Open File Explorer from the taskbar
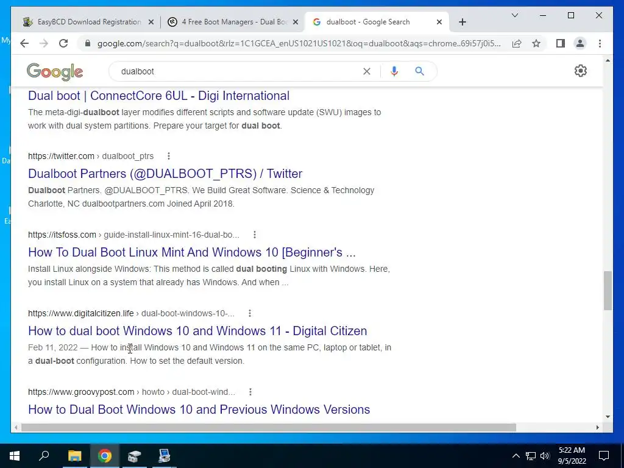The width and height of the screenshot is (624, 468). (74, 456)
